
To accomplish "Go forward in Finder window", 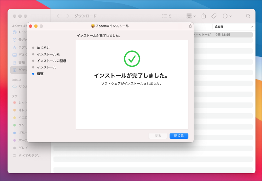I will 68,16.
